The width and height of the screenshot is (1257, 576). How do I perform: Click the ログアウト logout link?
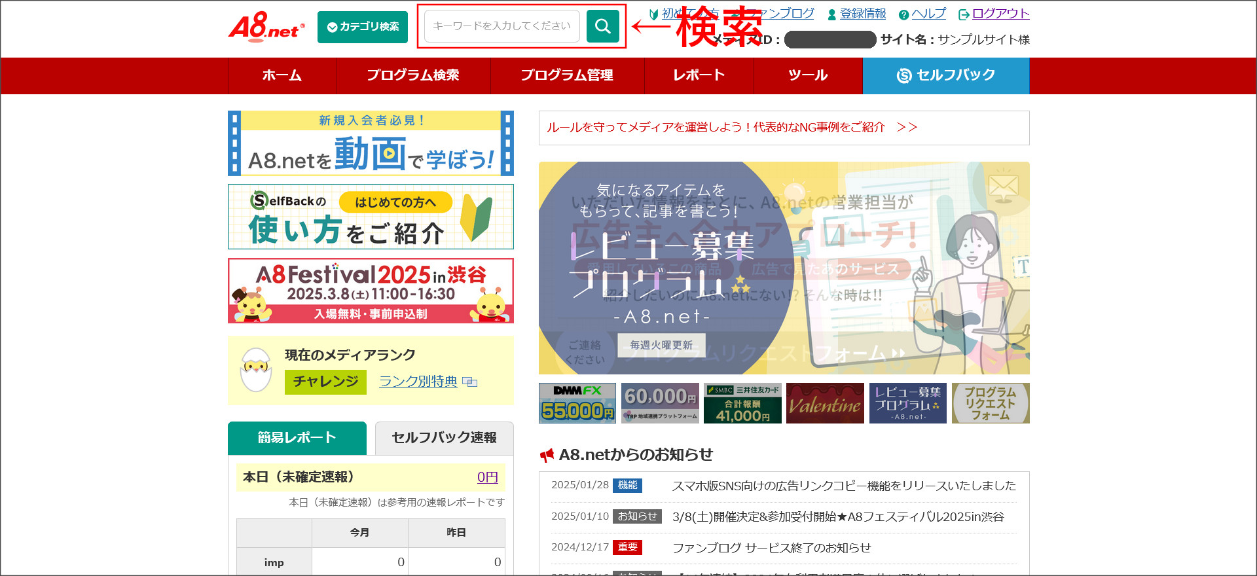(1001, 14)
